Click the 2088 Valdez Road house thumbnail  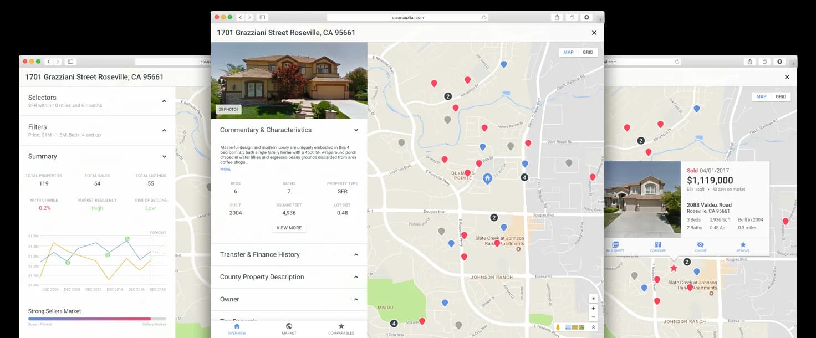(642, 199)
